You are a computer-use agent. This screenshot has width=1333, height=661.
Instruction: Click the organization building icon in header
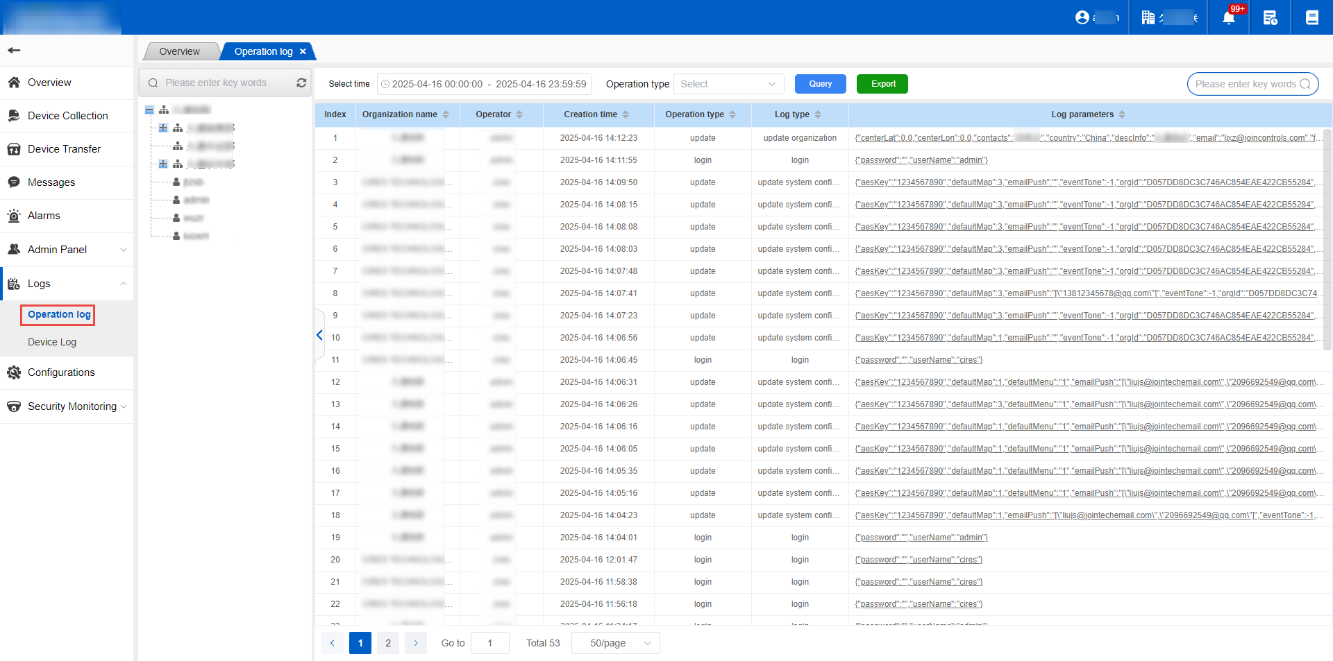(x=1148, y=17)
